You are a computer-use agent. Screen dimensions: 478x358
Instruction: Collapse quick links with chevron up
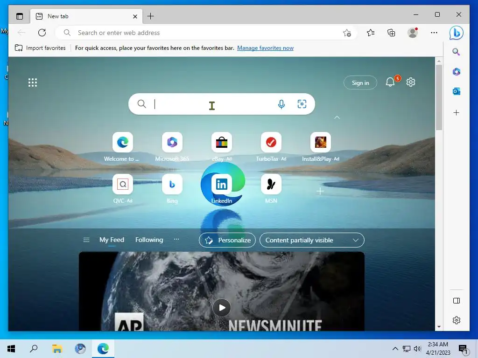point(337,117)
